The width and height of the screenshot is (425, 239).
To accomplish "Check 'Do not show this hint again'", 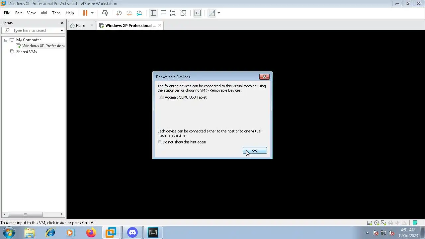I will point(160,142).
